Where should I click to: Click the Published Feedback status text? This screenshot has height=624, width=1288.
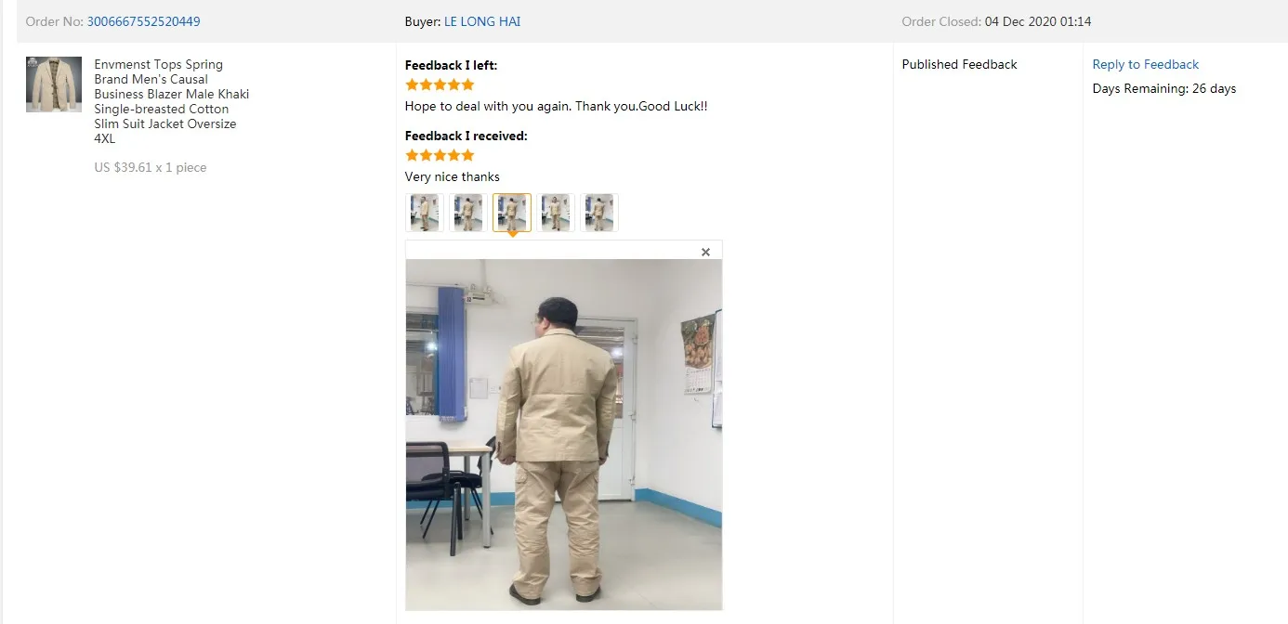click(959, 64)
